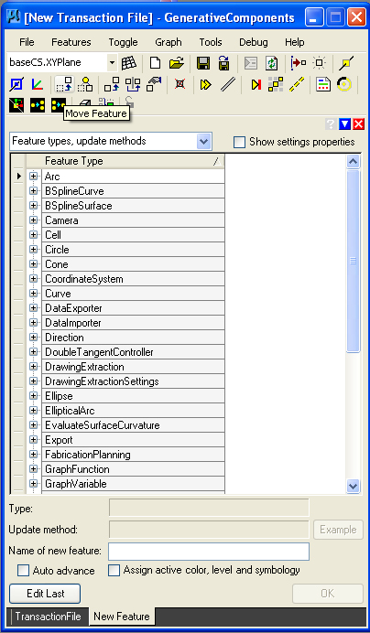The width and height of the screenshot is (370, 633).
Task: Click the document with colored lines icon
Action: 323,84
